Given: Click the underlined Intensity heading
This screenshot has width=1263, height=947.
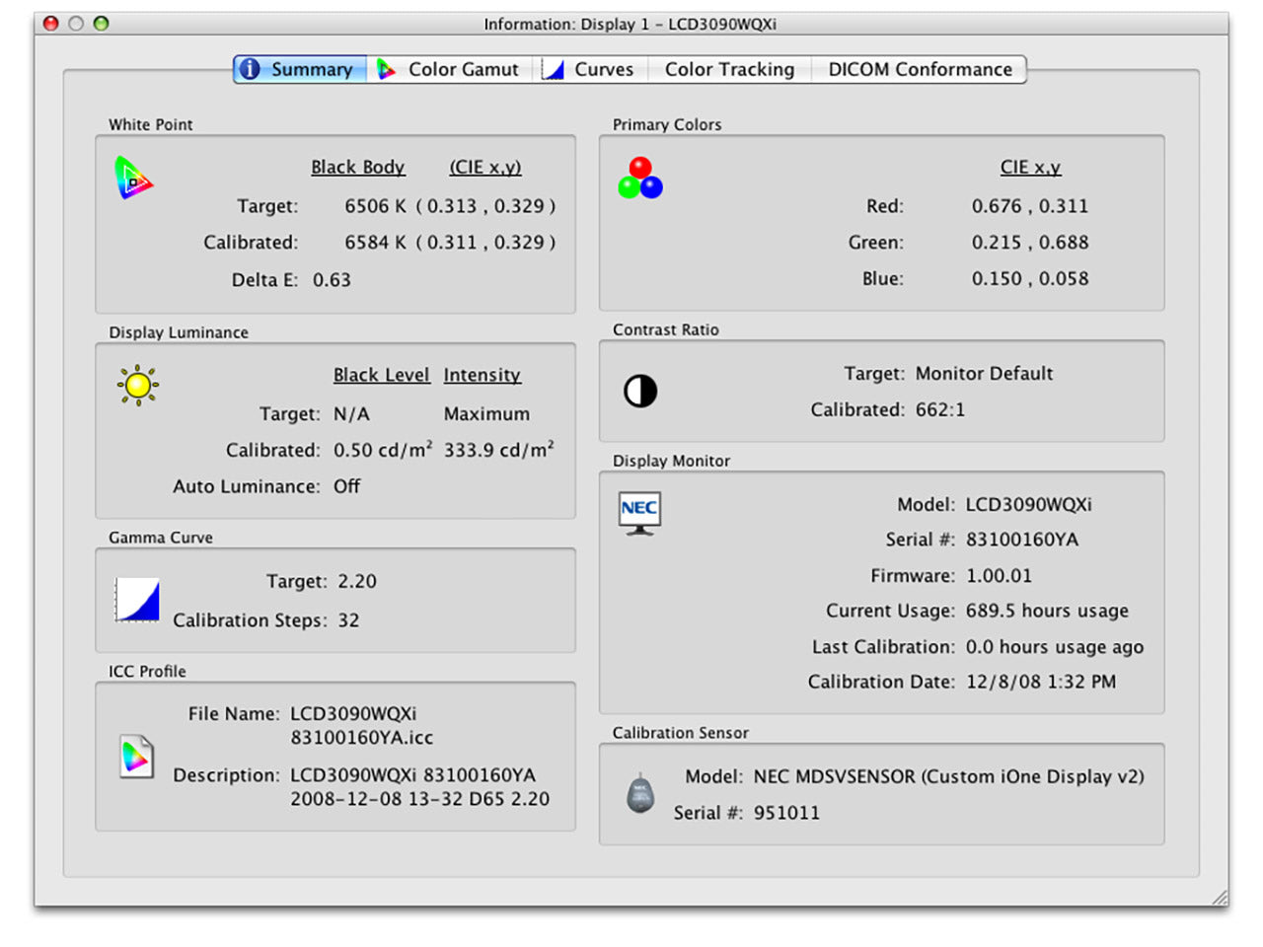Looking at the screenshot, I should 482,375.
